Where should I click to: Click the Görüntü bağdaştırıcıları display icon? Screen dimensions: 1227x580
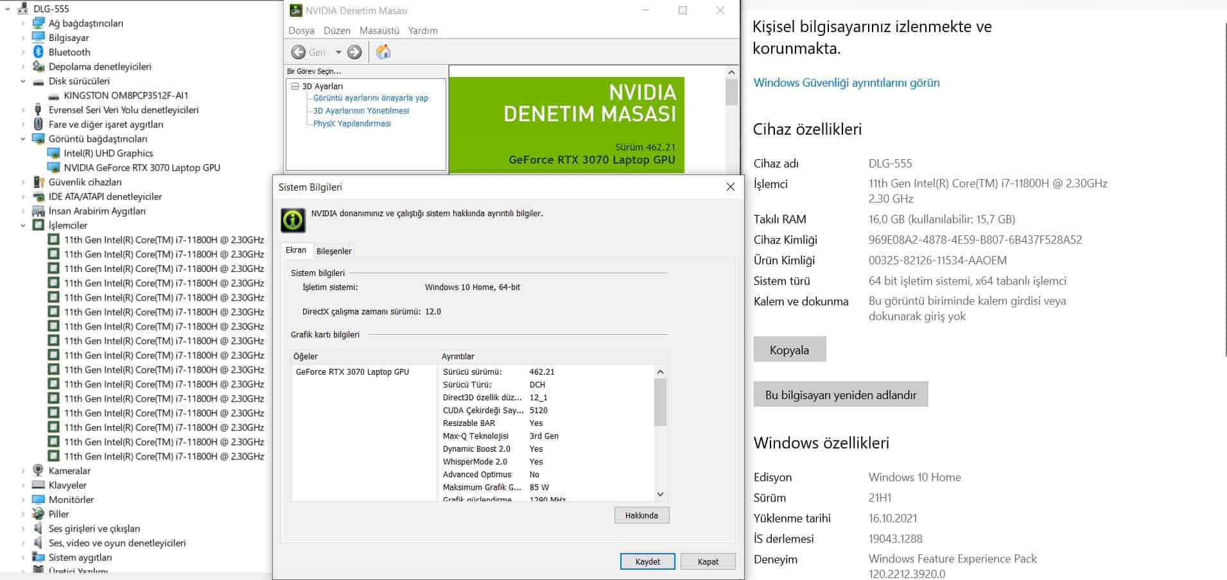(x=38, y=139)
